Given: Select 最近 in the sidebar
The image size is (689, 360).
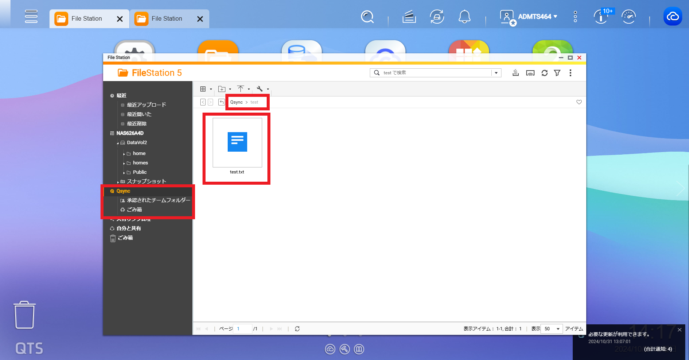Looking at the screenshot, I should click(x=121, y=96).
